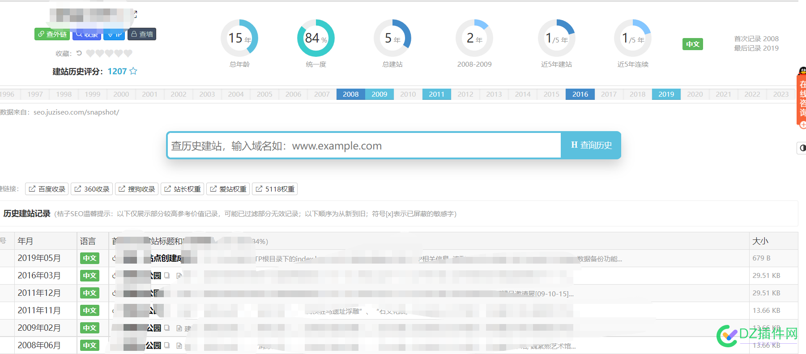Click the 2年 2008-2009 ring chart
806x354 pixels.
pyautogui.click(x=474, y=38)
